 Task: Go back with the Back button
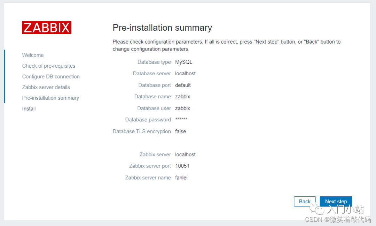305,201
